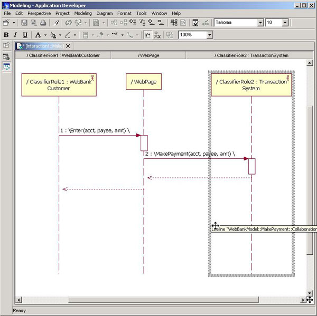
Task: Open the fill color dropdown arrow
Action: coord(60,35)
